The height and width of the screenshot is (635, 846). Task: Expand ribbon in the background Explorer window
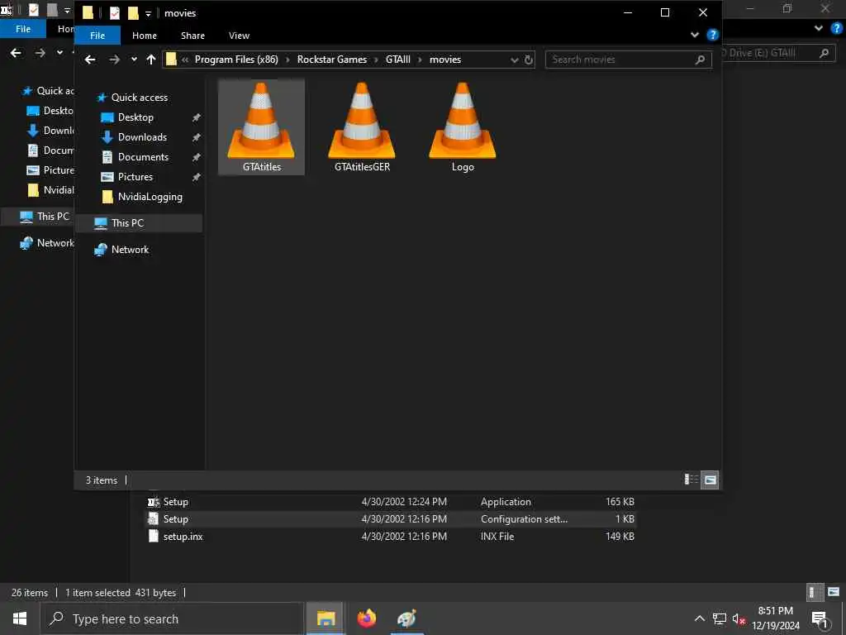(819, 28)
